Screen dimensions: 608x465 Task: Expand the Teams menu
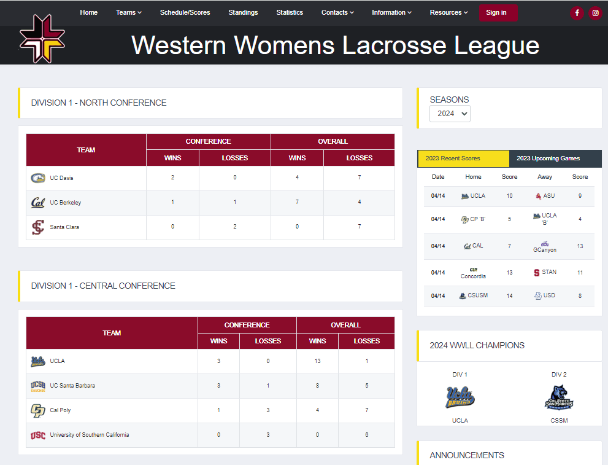pyautogui.click(x=129, y=12)
